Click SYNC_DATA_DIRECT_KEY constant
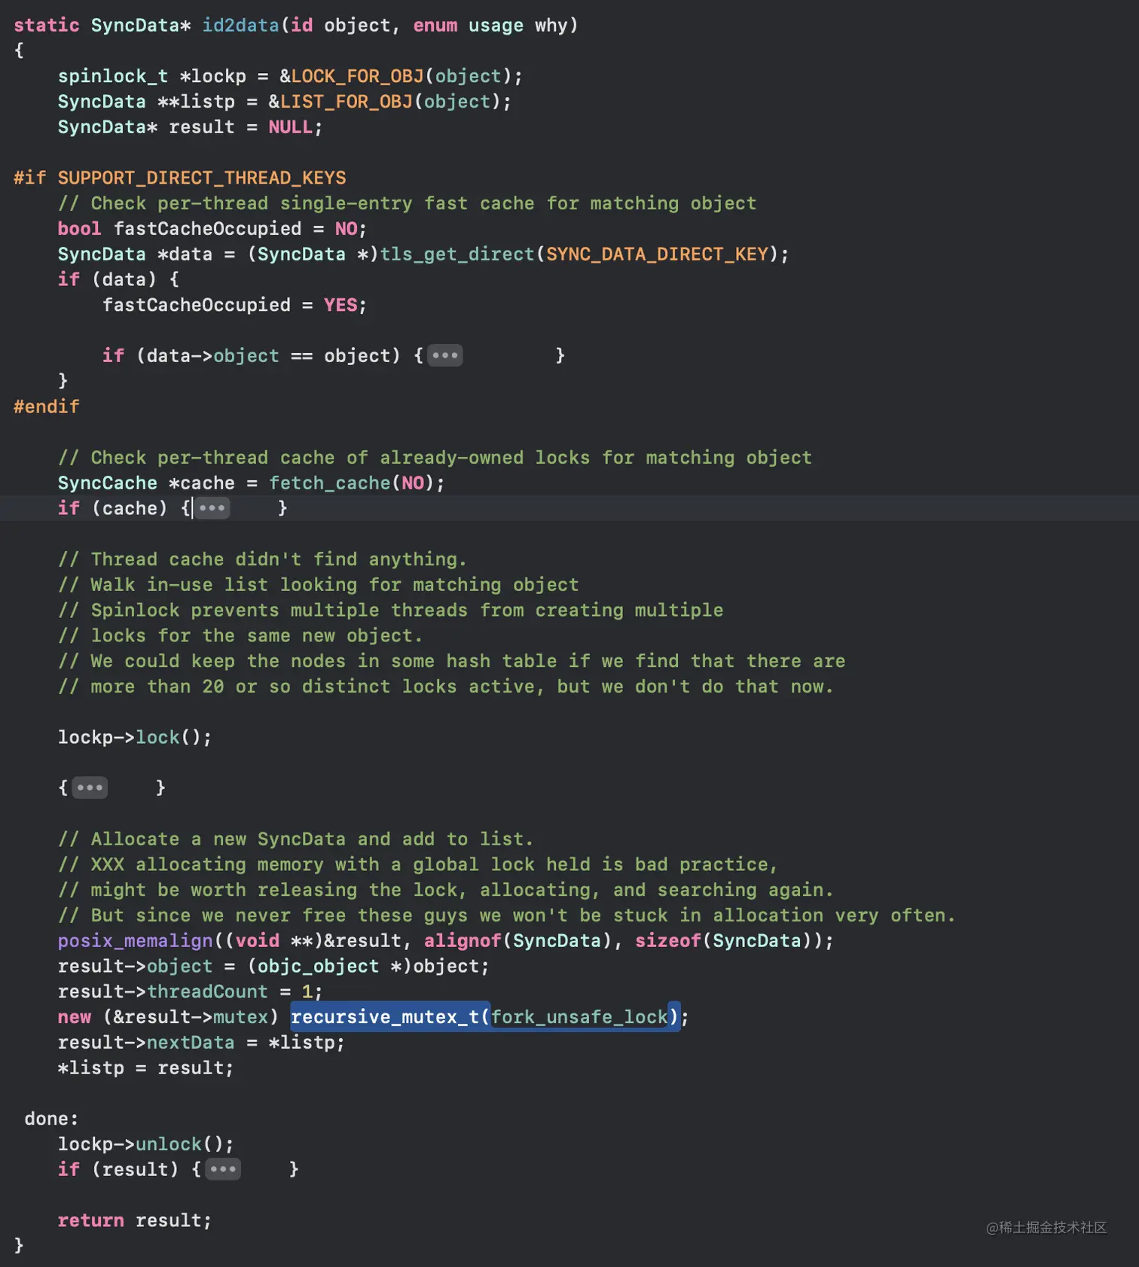 (x=657, y=254)
